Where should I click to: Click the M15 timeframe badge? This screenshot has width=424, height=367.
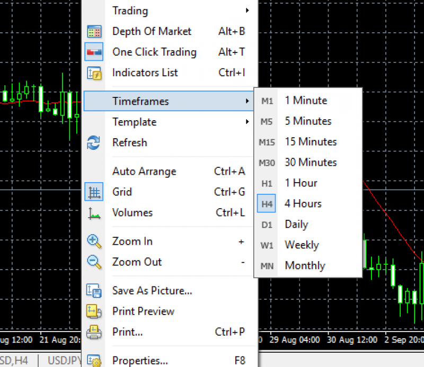[x=267, y=142]
